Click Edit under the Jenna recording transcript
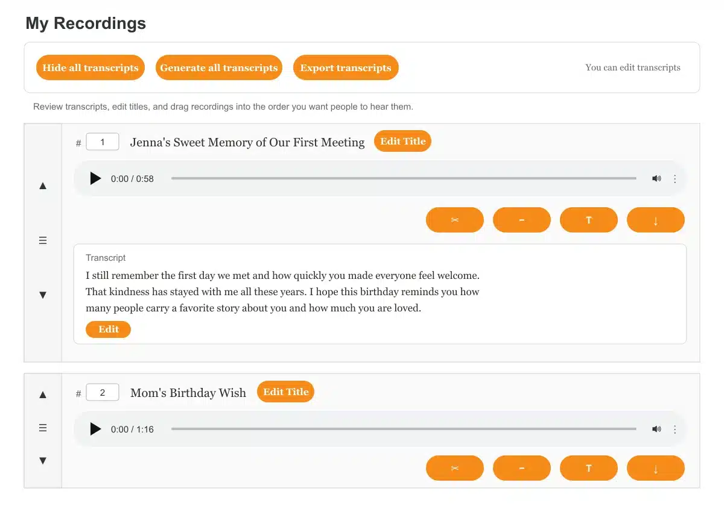 click(x=109, y=329)
